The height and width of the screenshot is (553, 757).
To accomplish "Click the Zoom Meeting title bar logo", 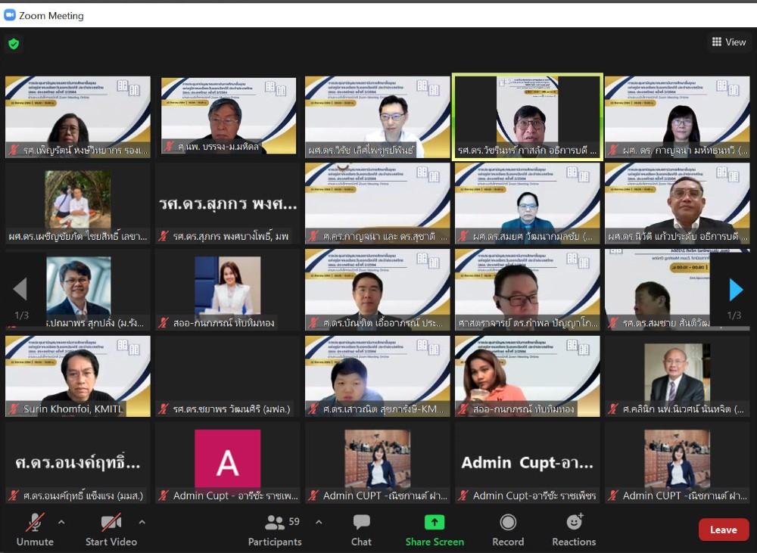I will tap(10, 15).
